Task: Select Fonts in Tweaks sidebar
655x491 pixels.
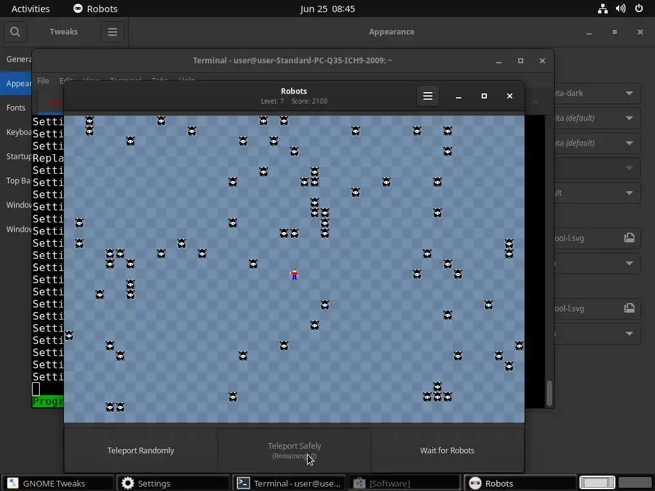Action: (16, 107)
